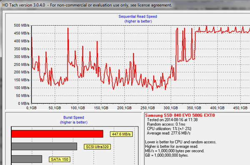250x165 pixels.
Task: Click the 'Average read: 277.6 MB/s' line
Action: [x=169, y=133]
